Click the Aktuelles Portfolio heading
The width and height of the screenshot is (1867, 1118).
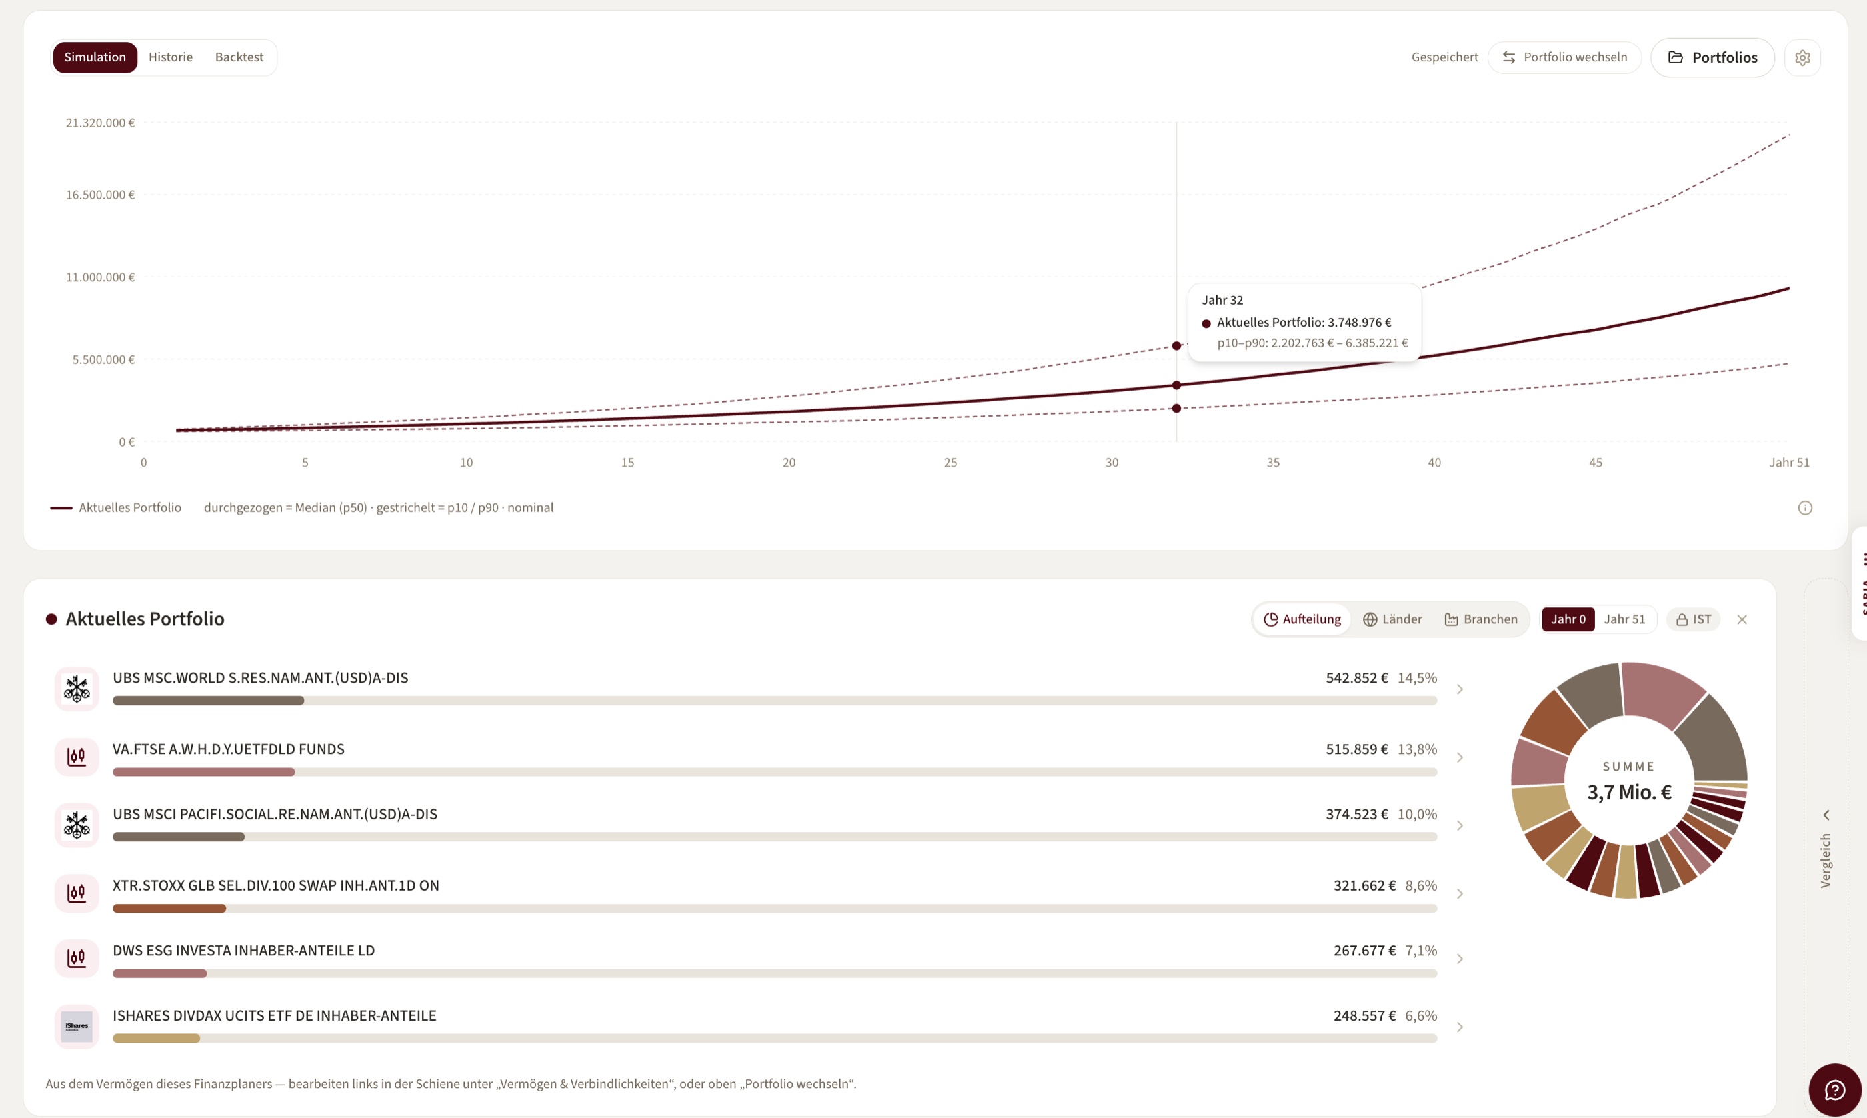145,619
